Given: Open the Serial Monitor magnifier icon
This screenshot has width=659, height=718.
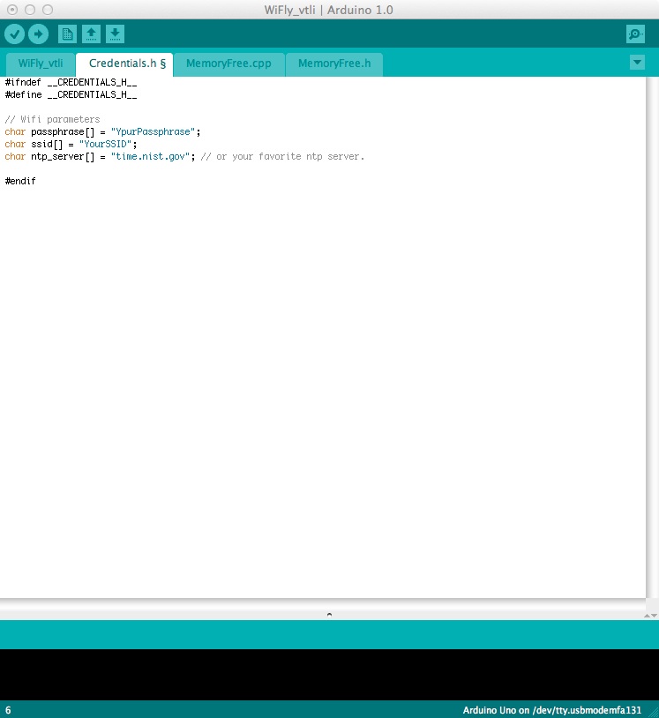Looking at the screenshot, I should (635, 34).
